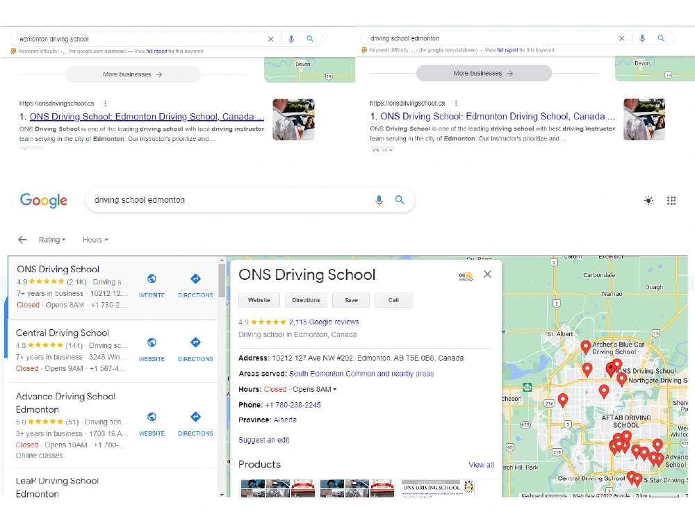Screen dimensions: 695x521
Task: Open the ONS DRIVING SCHOOL product thumbnail
Action: tap(437, 488)
